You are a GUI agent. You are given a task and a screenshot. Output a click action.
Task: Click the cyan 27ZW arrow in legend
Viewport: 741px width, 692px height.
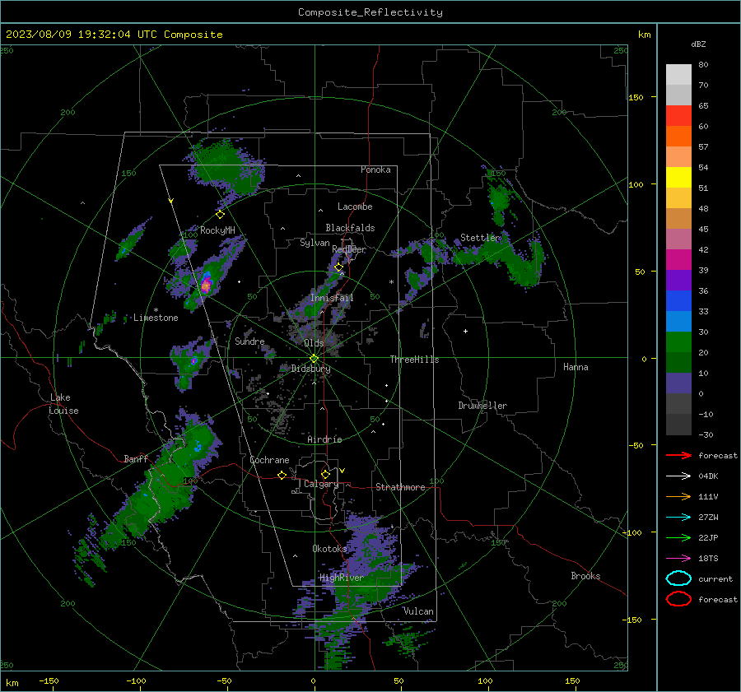(x=678, y=517)
